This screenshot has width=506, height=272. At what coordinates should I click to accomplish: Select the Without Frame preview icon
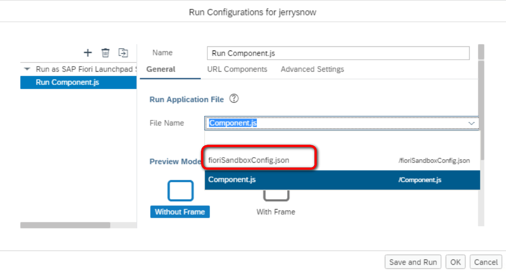[180, 191]
